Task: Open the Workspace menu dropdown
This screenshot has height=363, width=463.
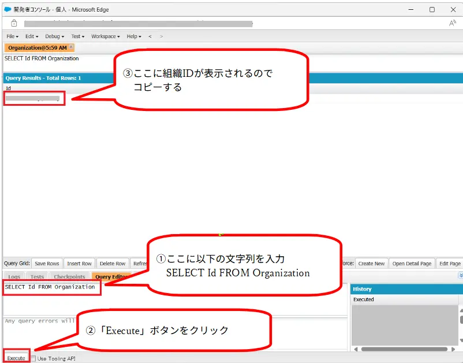Action: [x=105, y=36]
